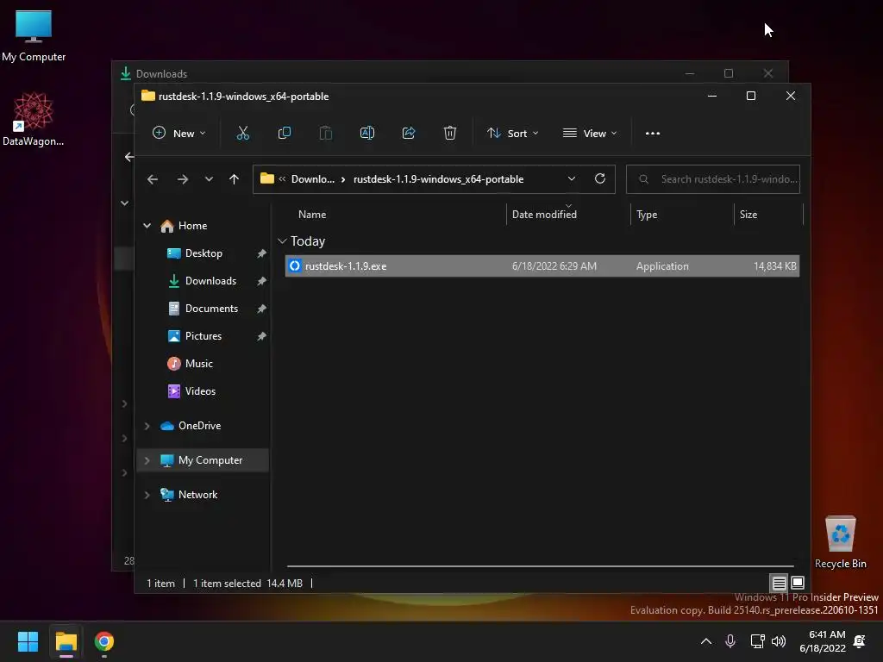Switch to details view layout icon
This screenshot has width=883, height=662.
pyautogui.click(x=779, y=583)
